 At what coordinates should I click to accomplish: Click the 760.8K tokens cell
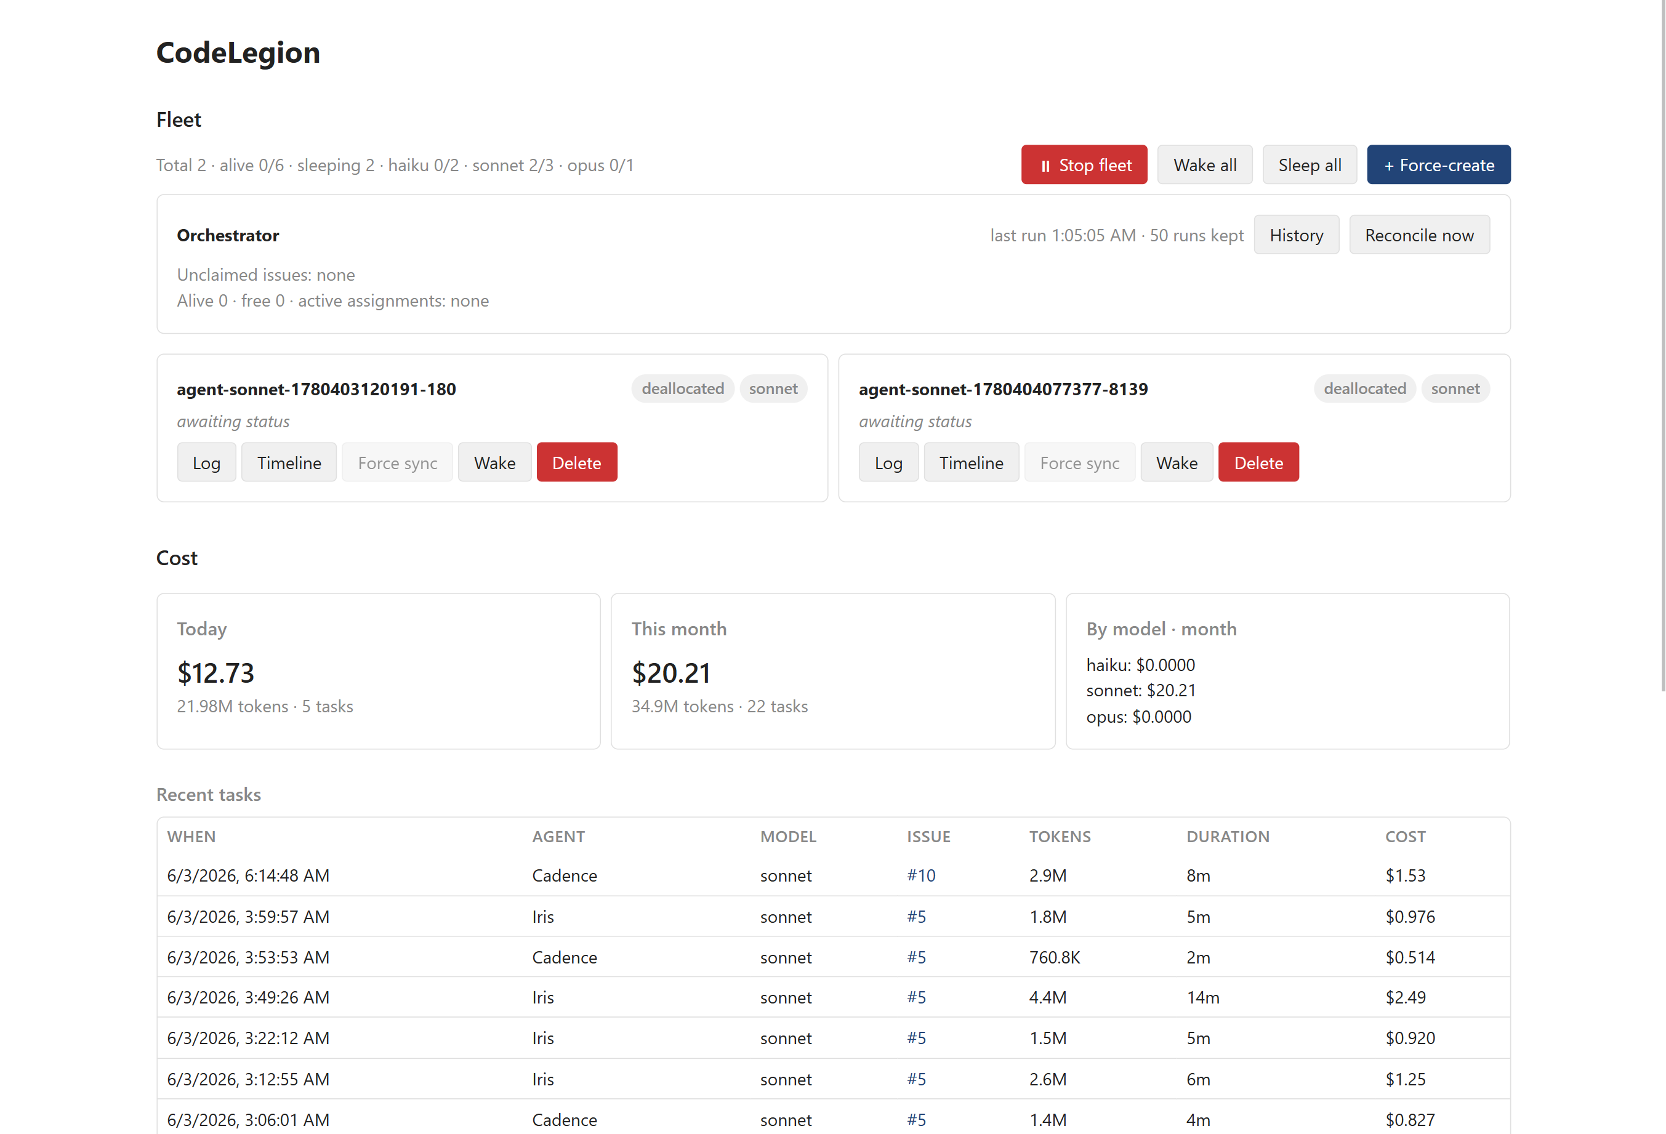coord(1055,957)
